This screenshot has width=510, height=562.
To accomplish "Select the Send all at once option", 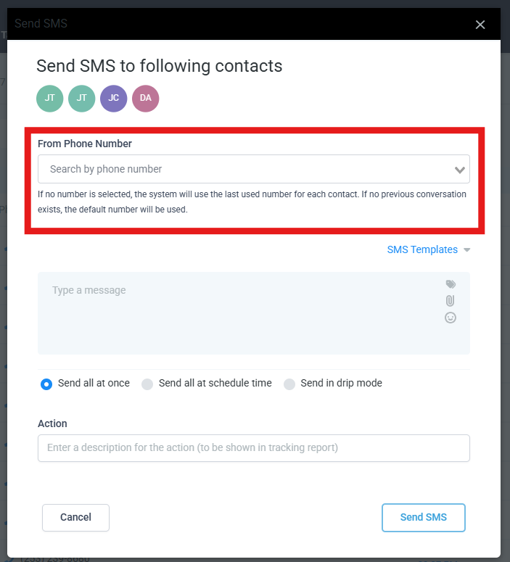I will click(46, 384).
